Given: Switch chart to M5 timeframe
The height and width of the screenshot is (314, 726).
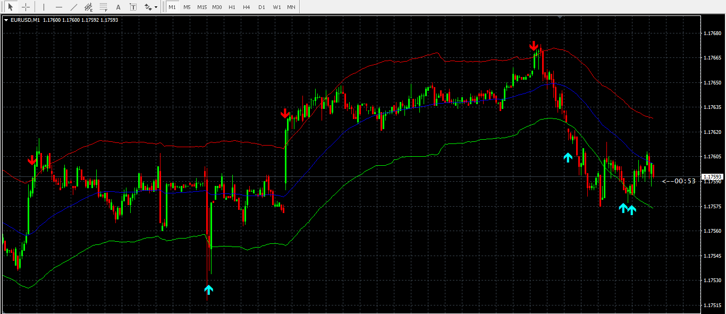Looking at the screenshot, I should [x=187, y=7].
